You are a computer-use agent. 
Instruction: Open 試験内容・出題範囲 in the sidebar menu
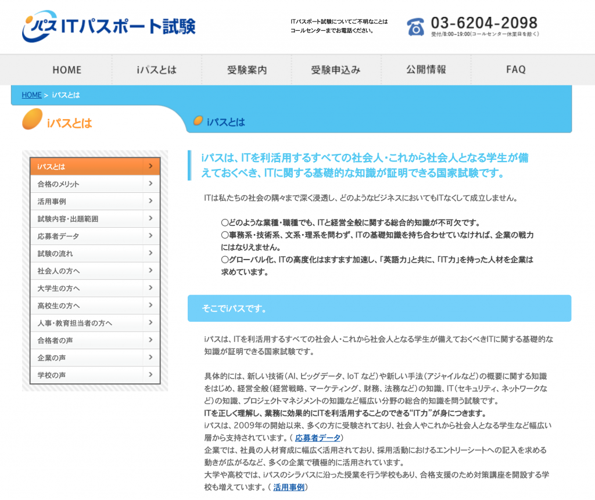[x=95, y=218]
